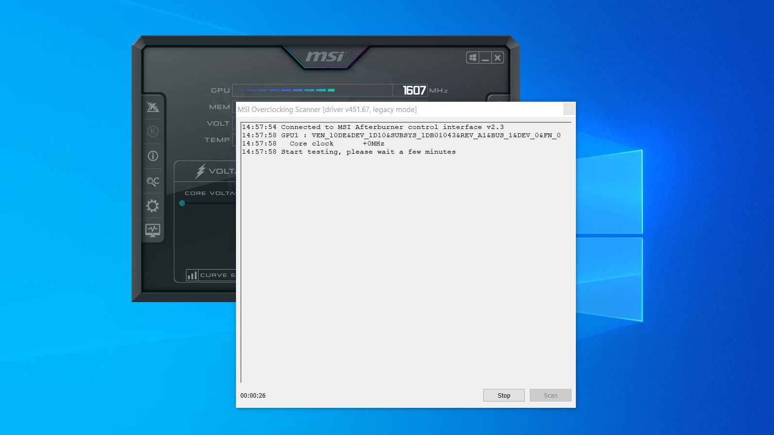The width and height of the screenshot is (774, 435).
Task: Click inside the empty scanner log area
Action: 406,269
